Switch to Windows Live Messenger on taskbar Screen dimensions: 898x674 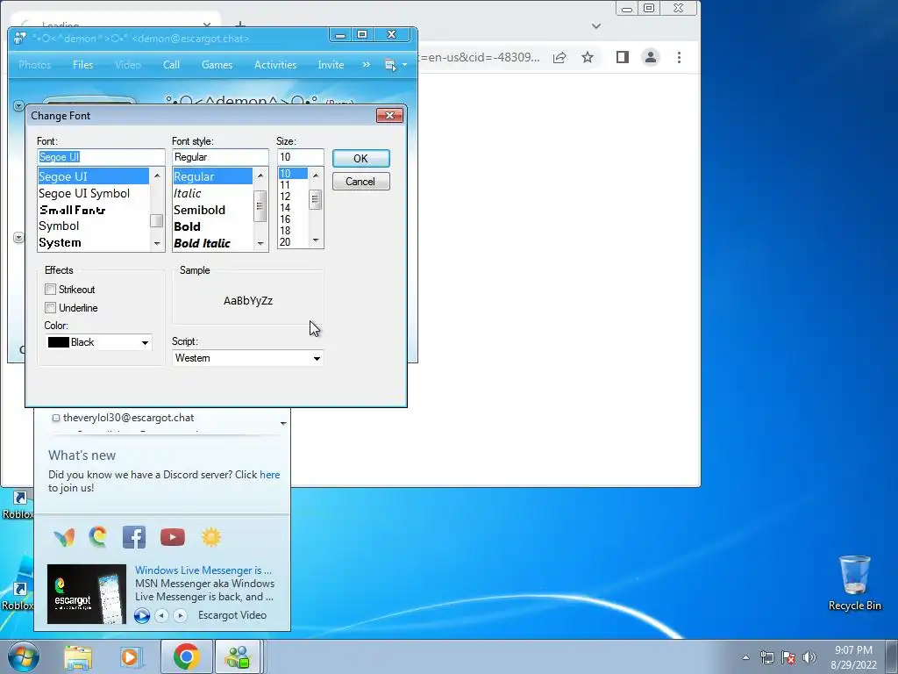[x=239, y=656]
